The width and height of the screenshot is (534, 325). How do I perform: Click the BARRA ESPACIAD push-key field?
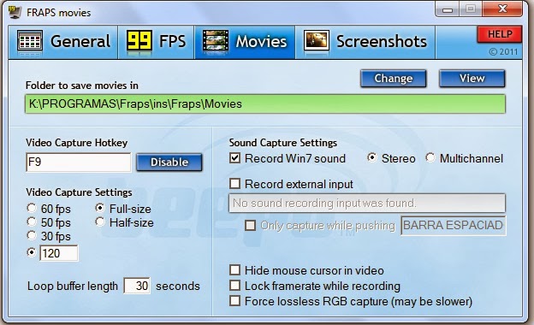coord(454,225)
